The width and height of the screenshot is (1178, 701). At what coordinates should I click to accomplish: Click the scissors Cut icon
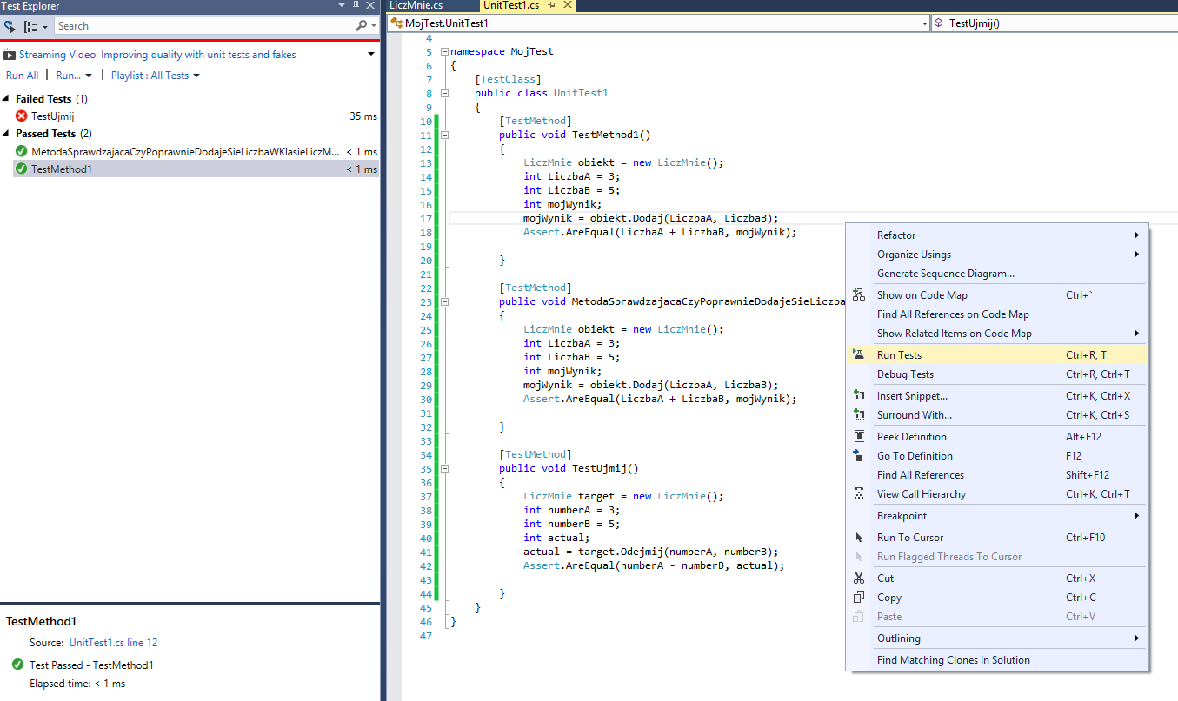859,579
